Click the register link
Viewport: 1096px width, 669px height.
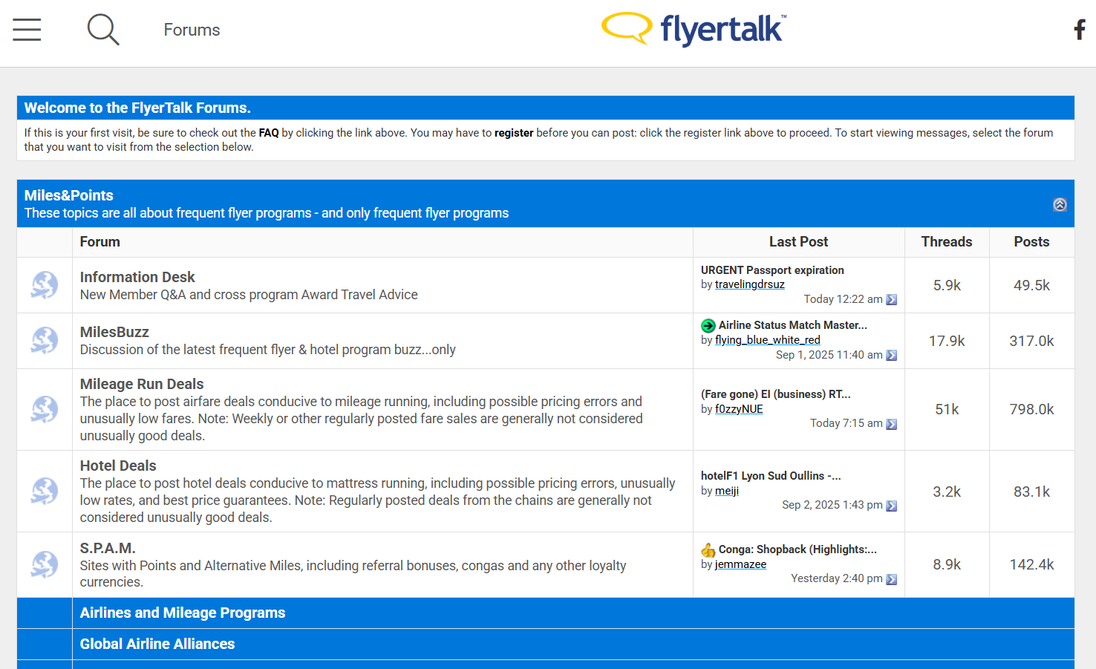(514, 133)
